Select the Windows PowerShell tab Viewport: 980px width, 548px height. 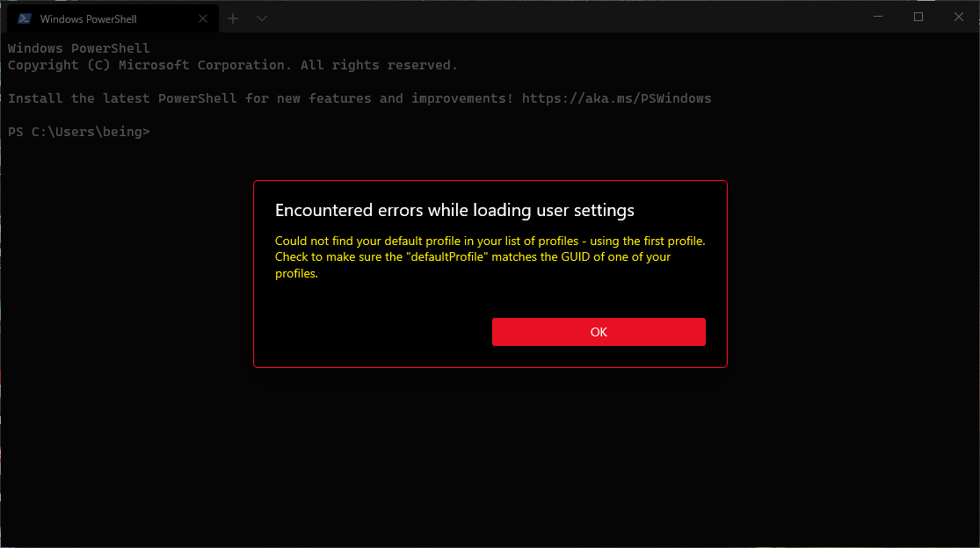pyautogui.click(x=113, y=18)
